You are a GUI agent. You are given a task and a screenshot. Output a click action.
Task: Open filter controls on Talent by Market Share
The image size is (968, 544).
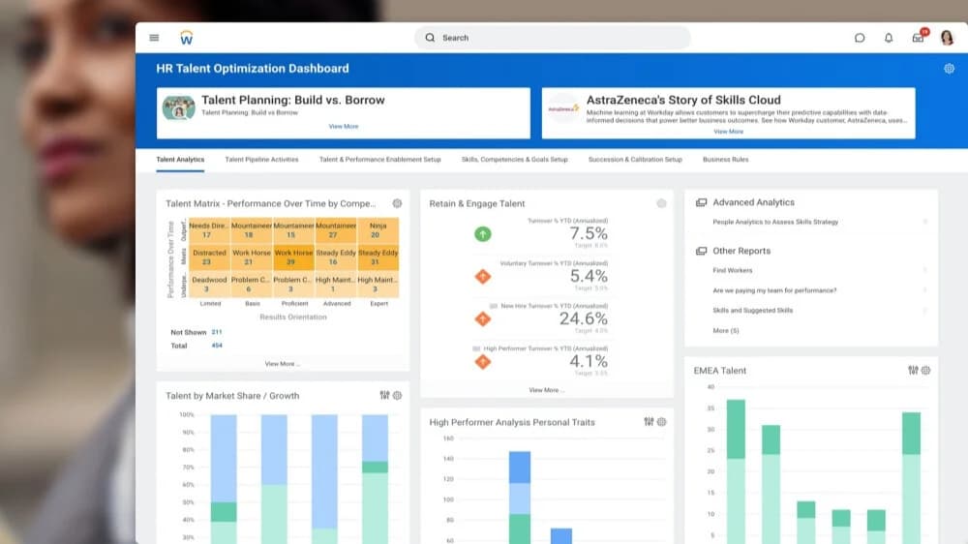[x=384, y=395]
